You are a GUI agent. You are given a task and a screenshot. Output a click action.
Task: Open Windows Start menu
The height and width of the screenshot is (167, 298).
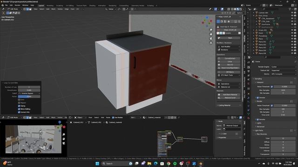(97, 163)
